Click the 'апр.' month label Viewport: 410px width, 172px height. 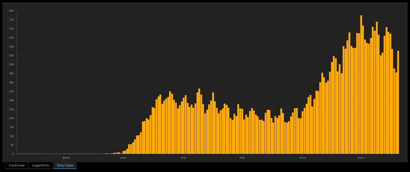[184, 158]
